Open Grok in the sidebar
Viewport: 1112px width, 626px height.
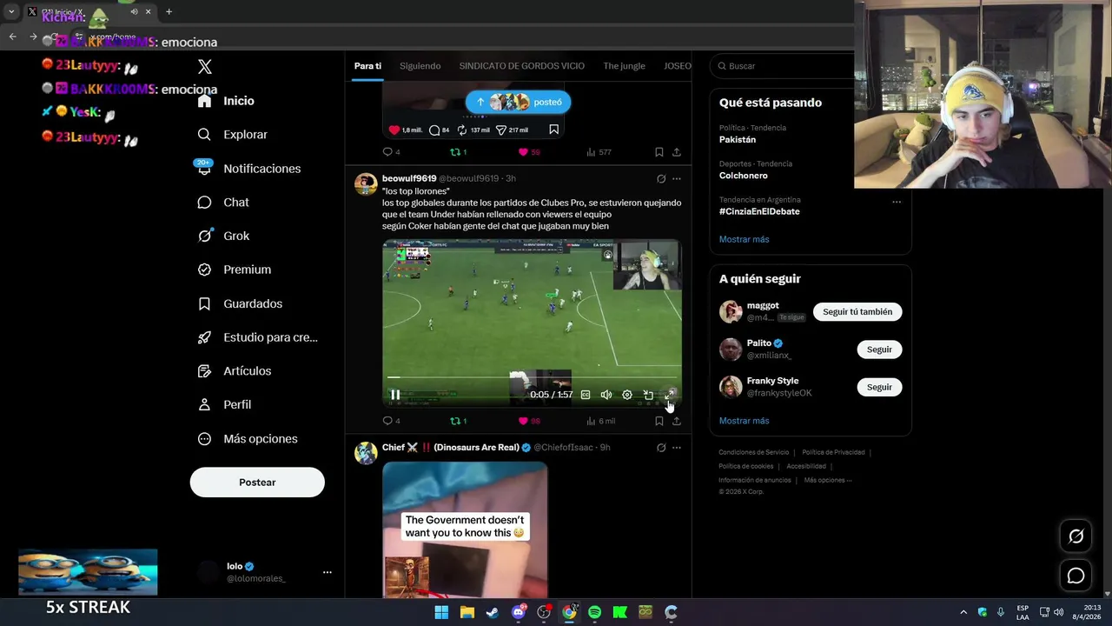pyautogui.click(x=223, y=236)
